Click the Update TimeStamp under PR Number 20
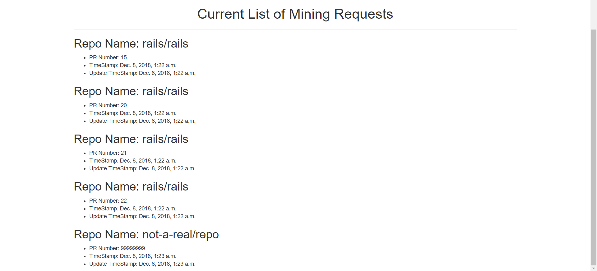The image size is (597, 271). pyautogui.click(x=142, y=121)
